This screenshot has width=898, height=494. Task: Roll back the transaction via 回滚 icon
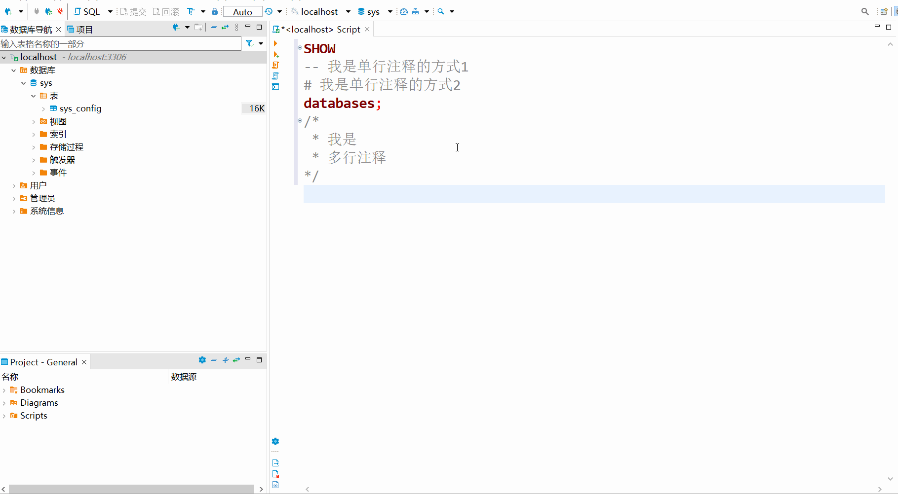[x=165, y=11]
